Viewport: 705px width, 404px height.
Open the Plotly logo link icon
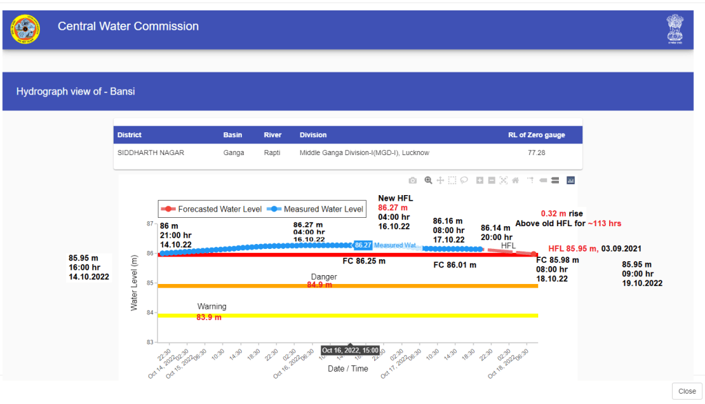(x=571, y=181)
